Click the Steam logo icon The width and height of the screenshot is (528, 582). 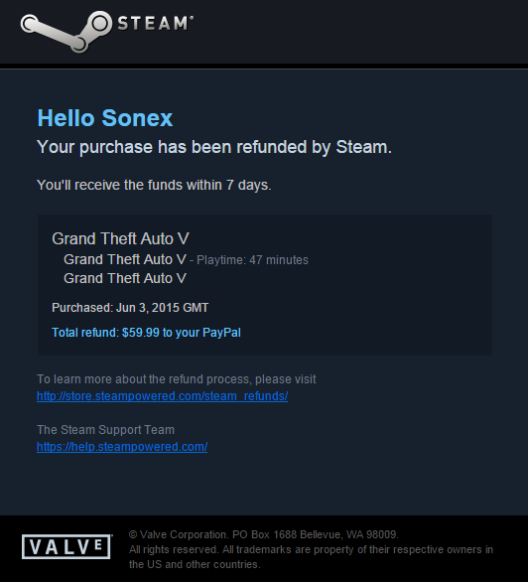(66, 32)
